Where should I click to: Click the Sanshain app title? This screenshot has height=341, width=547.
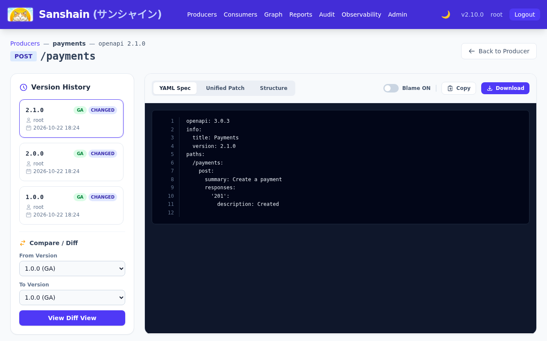coord(100,14)
